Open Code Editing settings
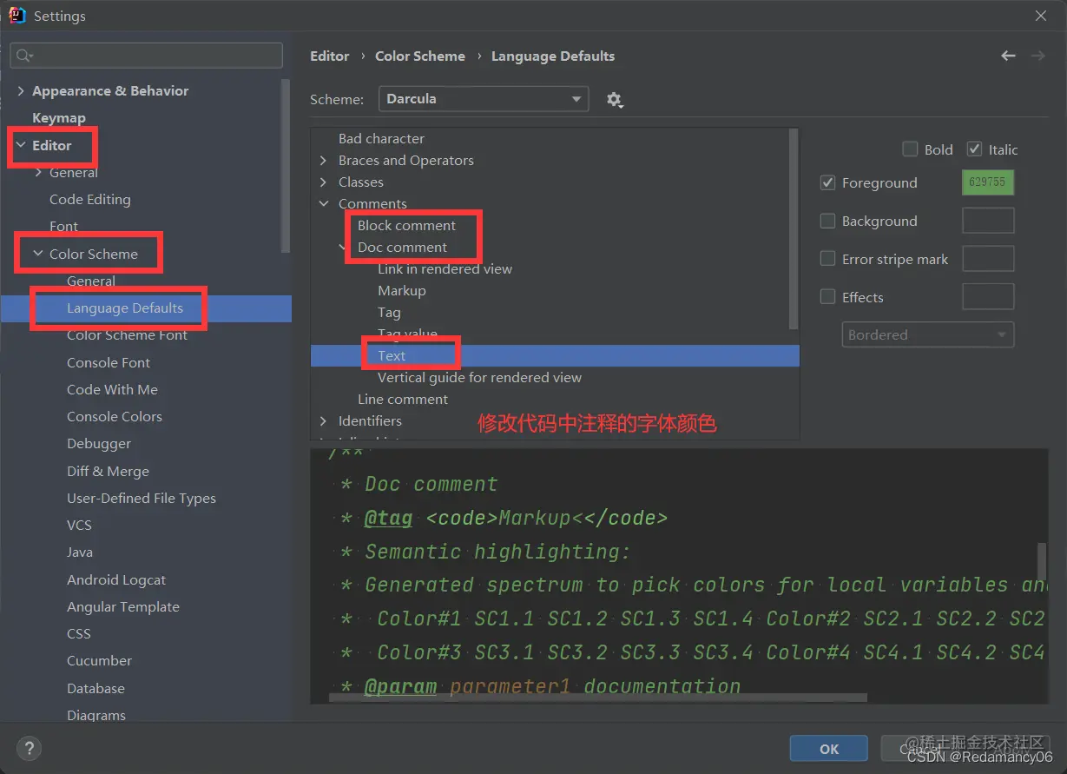This screenshot has height=774, width=1067. [90, 199]
